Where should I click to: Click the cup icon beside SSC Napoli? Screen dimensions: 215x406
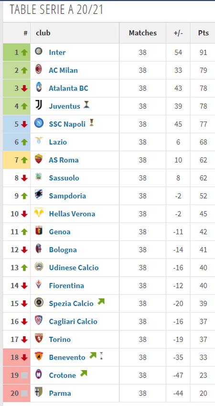(91, 123)
